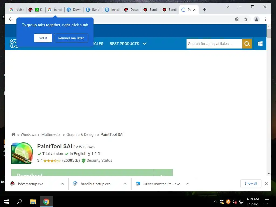Switch to the iobit Google tab
Viewport: 276px width, 207px height.
click(x=16, y=10)
